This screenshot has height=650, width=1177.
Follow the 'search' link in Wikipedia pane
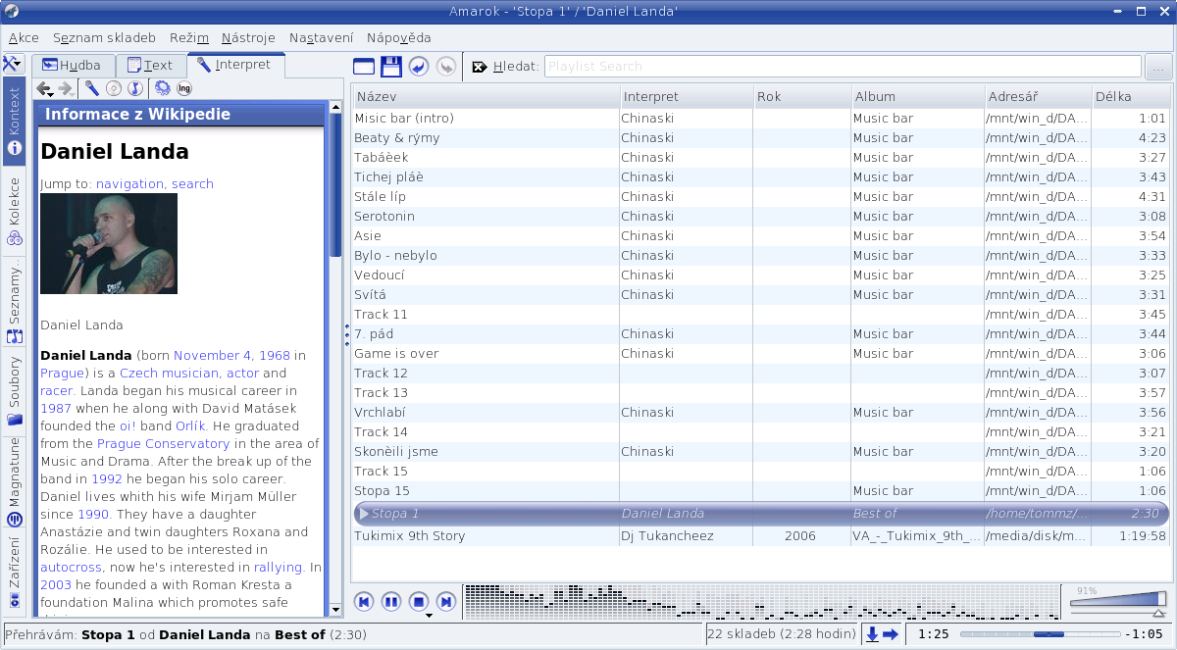tap(192, 183)
